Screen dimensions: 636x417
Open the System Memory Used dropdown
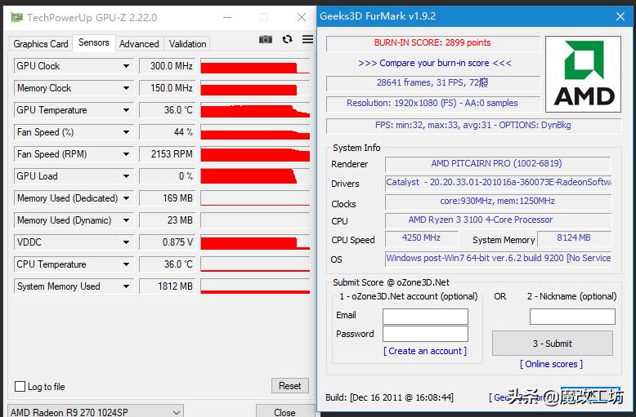(126, 286)
